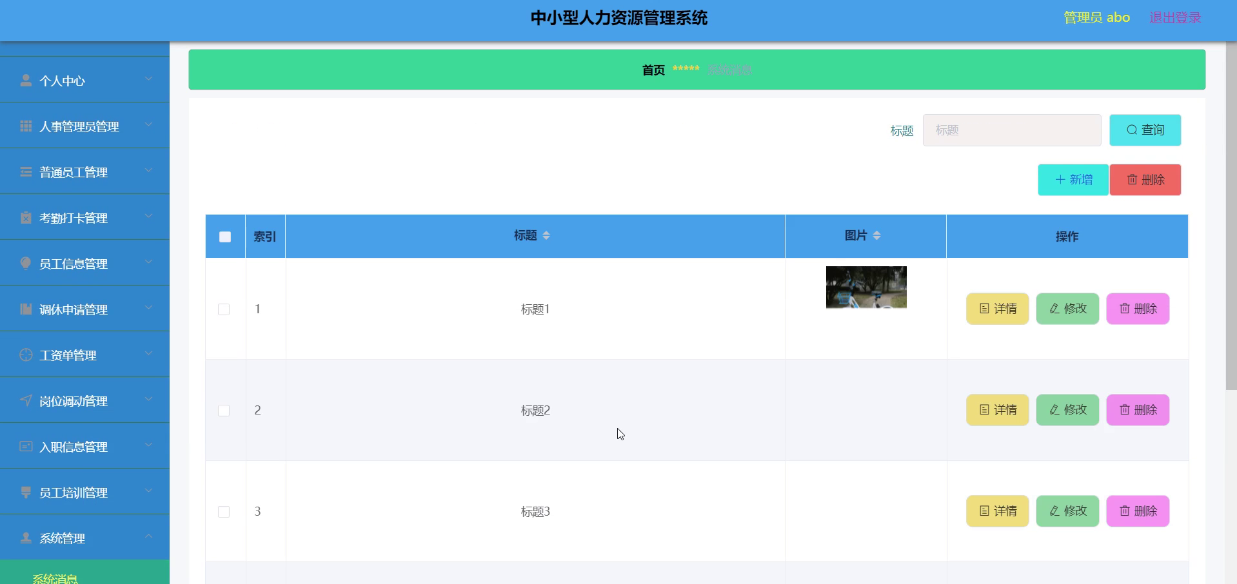Click the 系统管理 person icon

click(x=26, y=538)
